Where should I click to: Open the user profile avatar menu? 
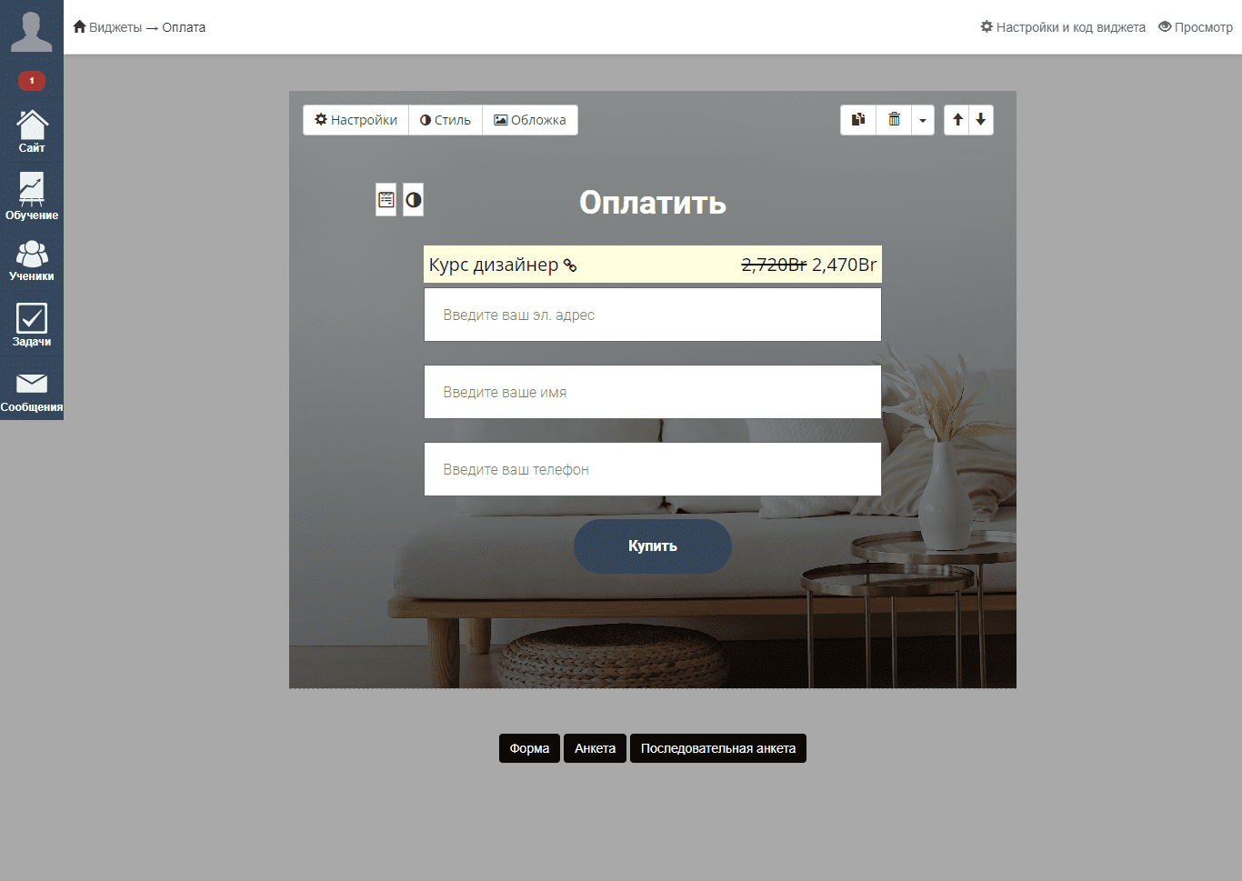point(32,32)
